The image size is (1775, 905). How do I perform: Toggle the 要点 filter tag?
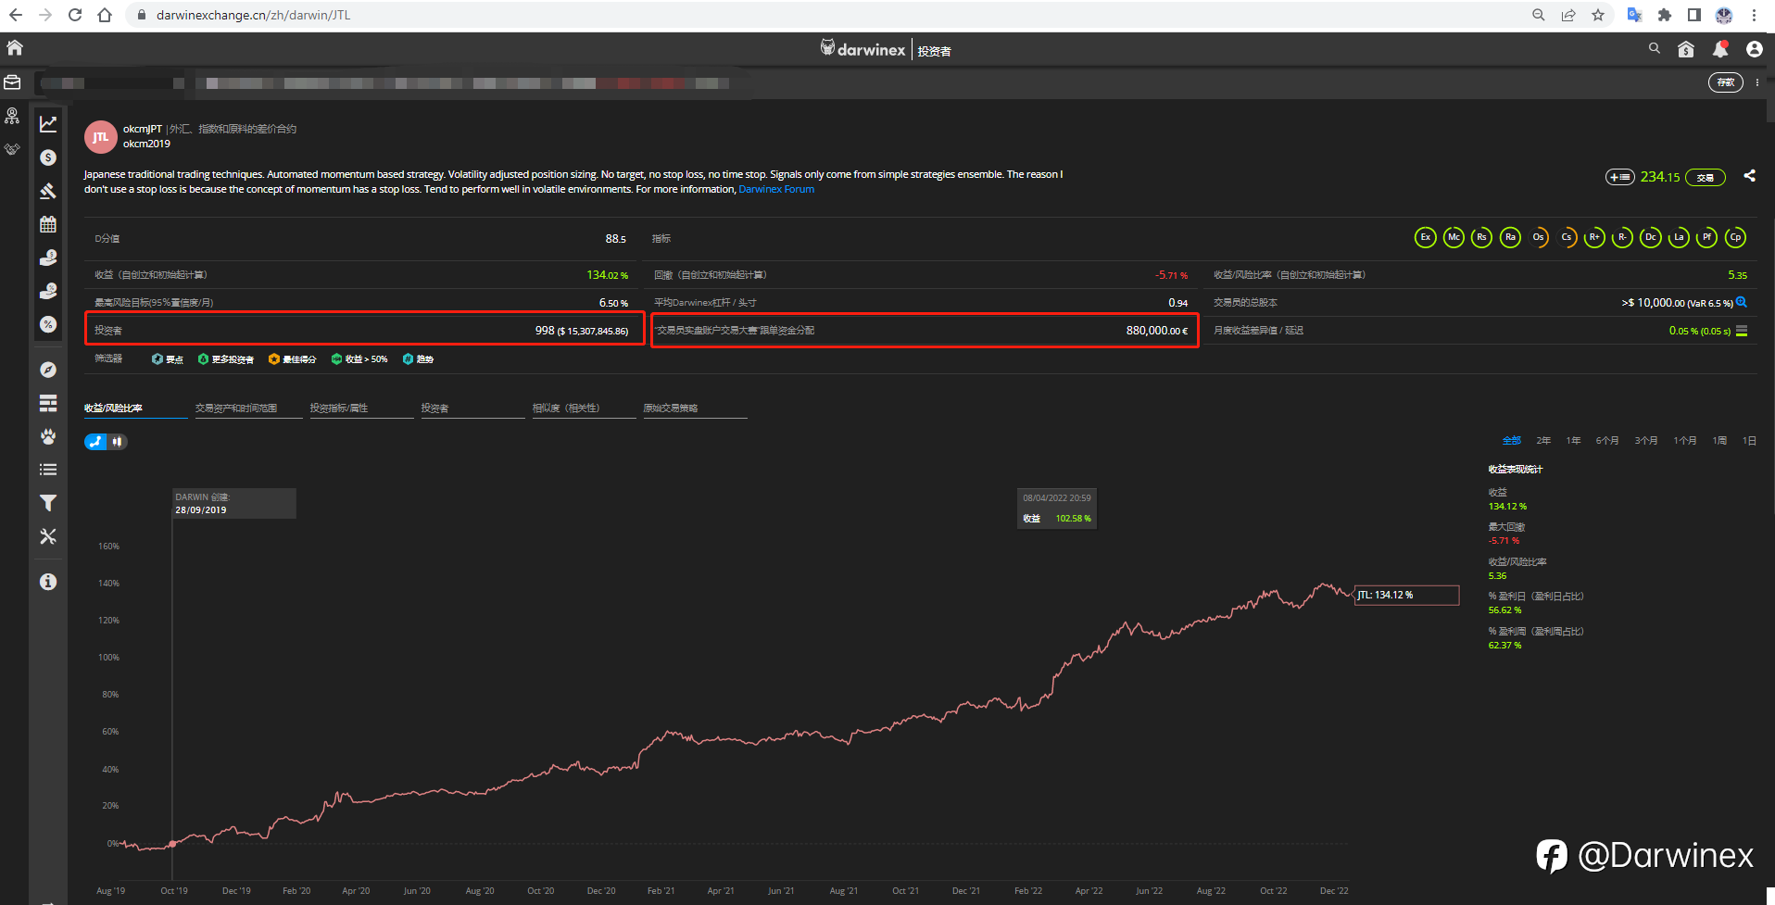pos(168,359)
